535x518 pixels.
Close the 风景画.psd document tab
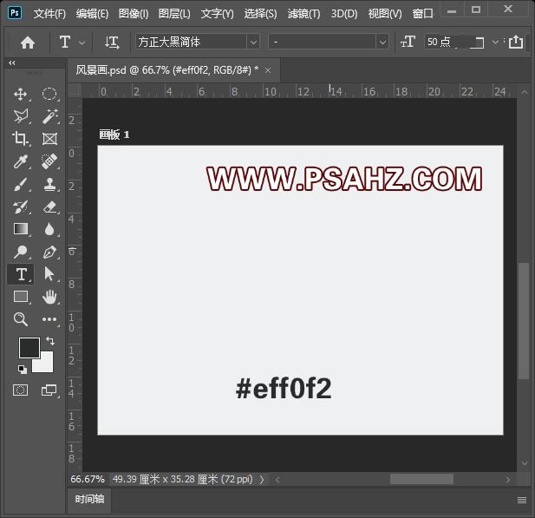point(268,70)
